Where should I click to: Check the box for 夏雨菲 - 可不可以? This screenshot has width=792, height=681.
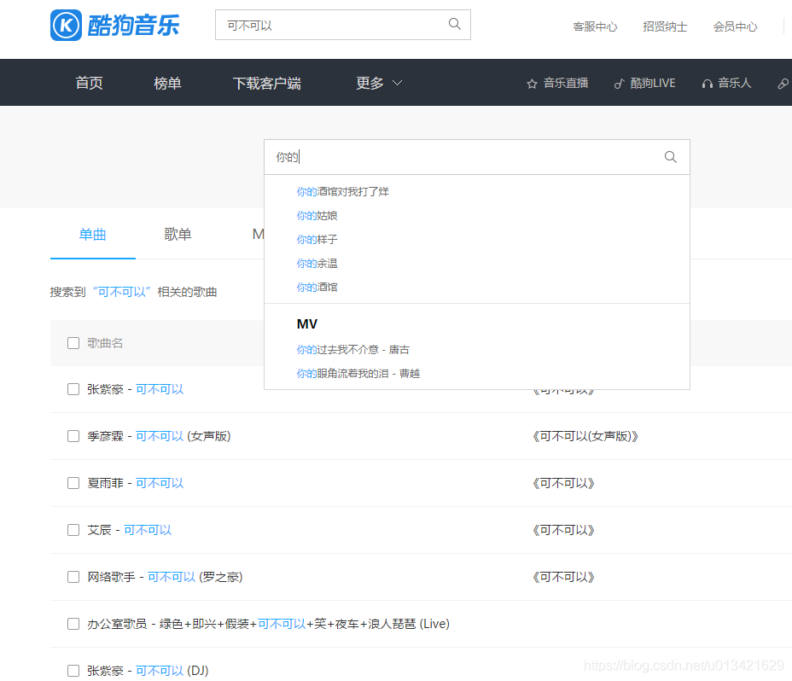point(73,483)
